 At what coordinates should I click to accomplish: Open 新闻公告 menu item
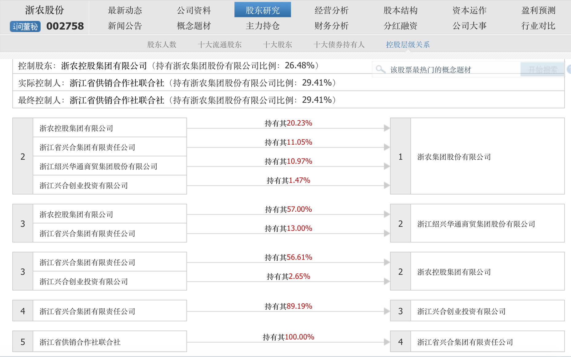pos(125,26)
